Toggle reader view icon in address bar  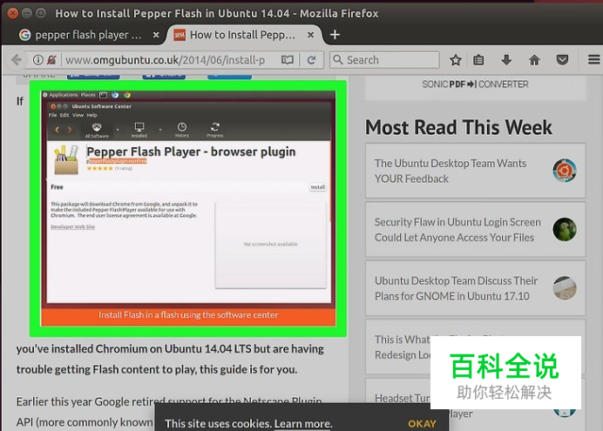pos(288,60)
